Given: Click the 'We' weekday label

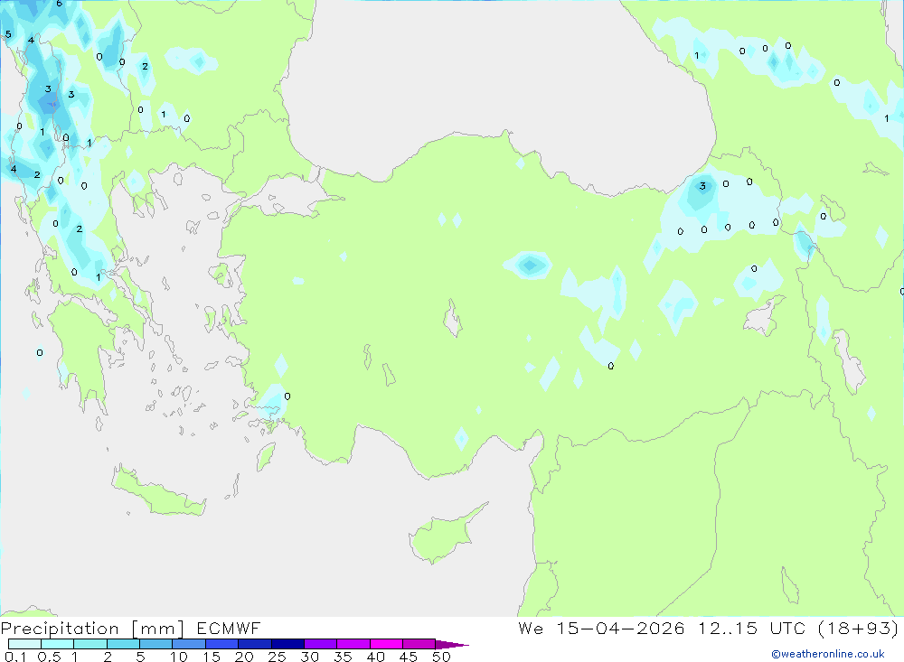Looking at the screenshot, I should (531, 628).
